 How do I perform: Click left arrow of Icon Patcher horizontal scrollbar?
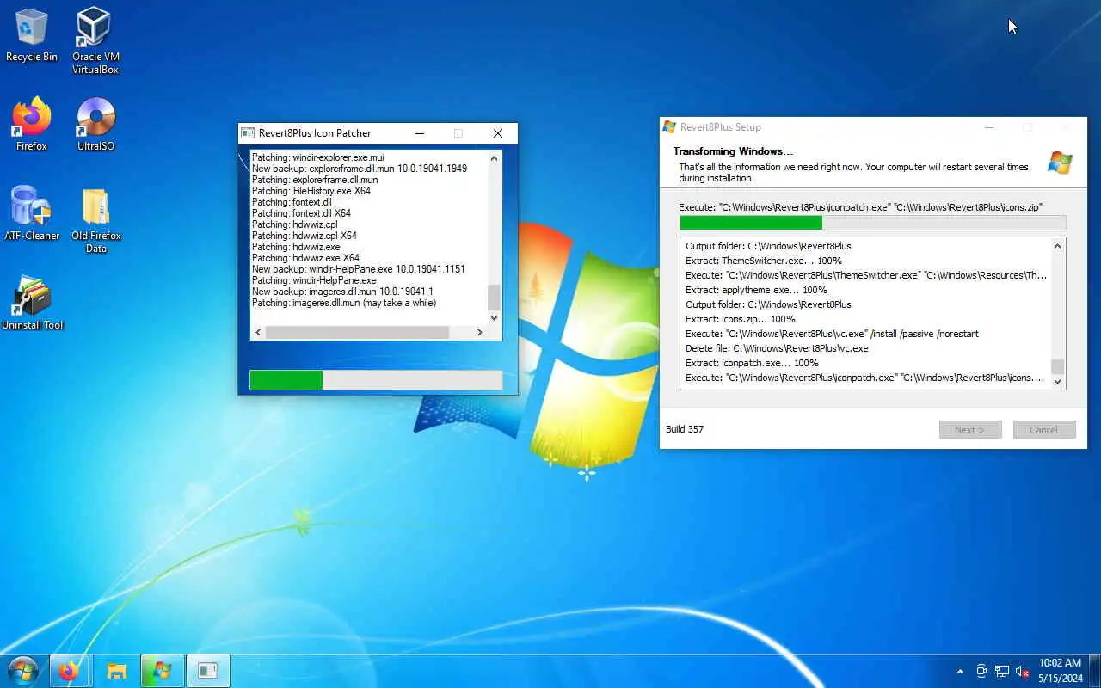point(257,332)
